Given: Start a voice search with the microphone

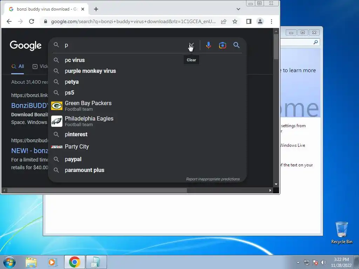Looking at the screenshot, I should 208,45.
